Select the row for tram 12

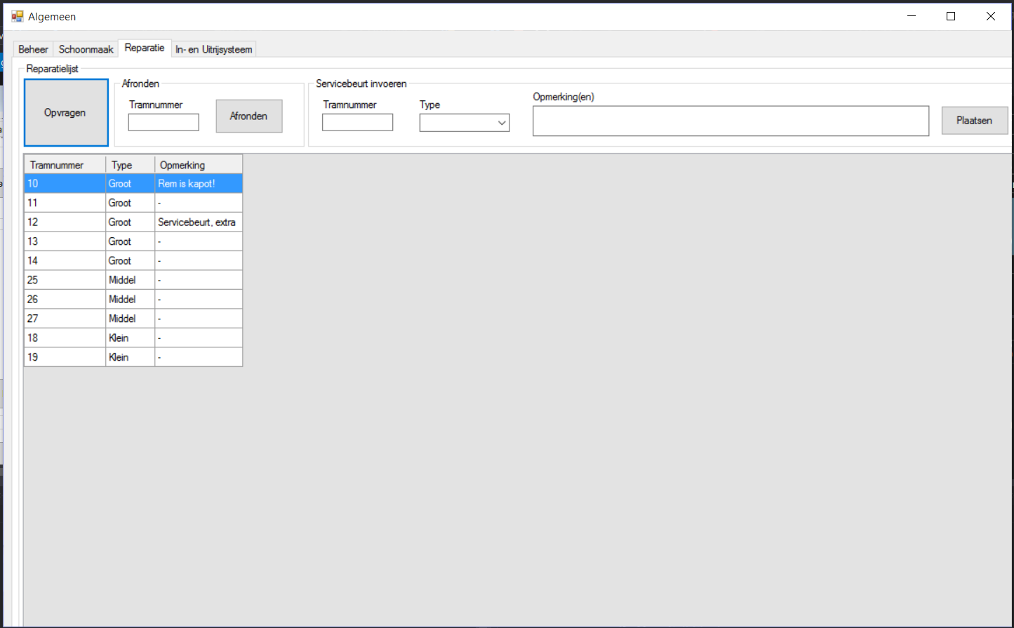[x=65, y=222]
